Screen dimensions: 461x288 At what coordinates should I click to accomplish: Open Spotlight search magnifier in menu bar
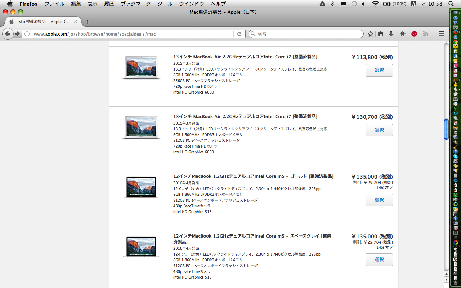pyautogui.click(x=451, y=4)
